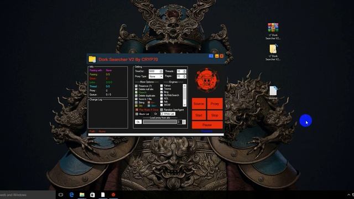Select the Dork Searcher V2 archive desktop icon
Image resolution: width=354 pixels, height=199 pixels.
(x=273, y=31)
